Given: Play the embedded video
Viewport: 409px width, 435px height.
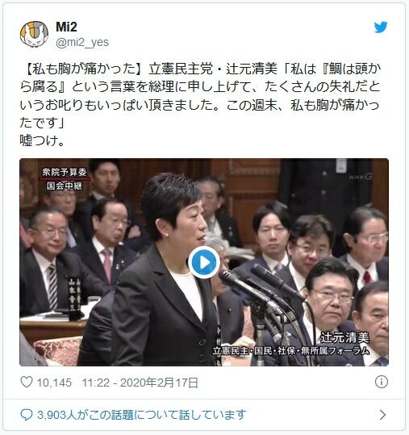Looking at the screenshot, I should coord(204,262).
